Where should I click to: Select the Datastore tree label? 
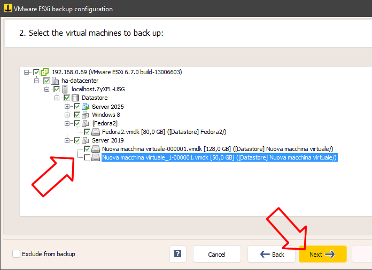tap(95, 98)
